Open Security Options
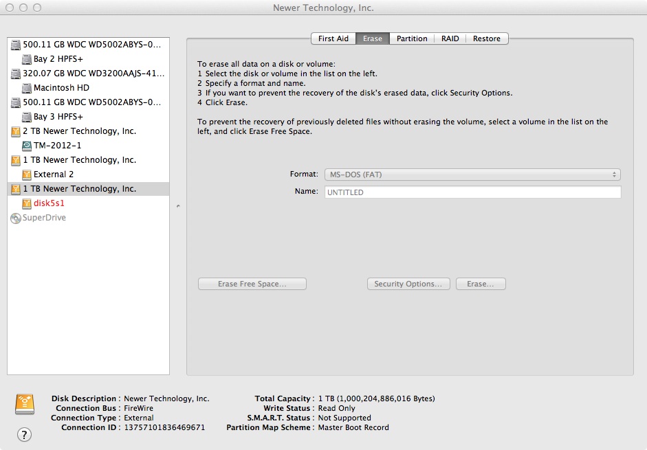The width and height of the screenshot is (647, 450). (408, 284)
